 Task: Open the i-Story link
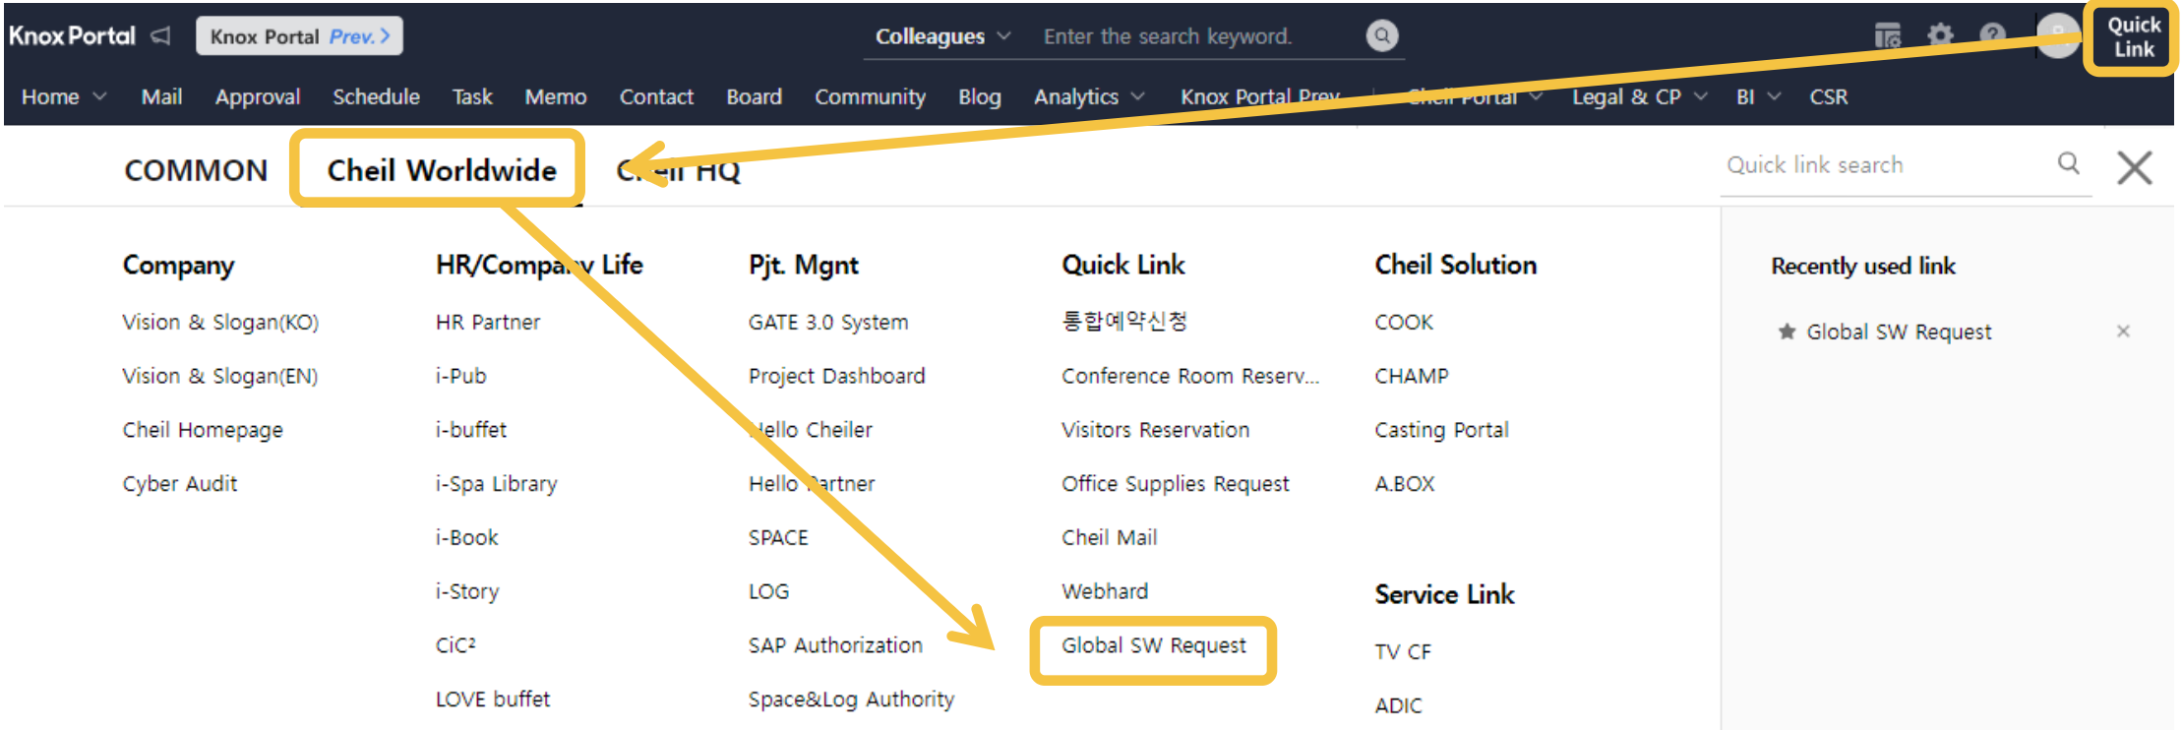click(467, 592)
